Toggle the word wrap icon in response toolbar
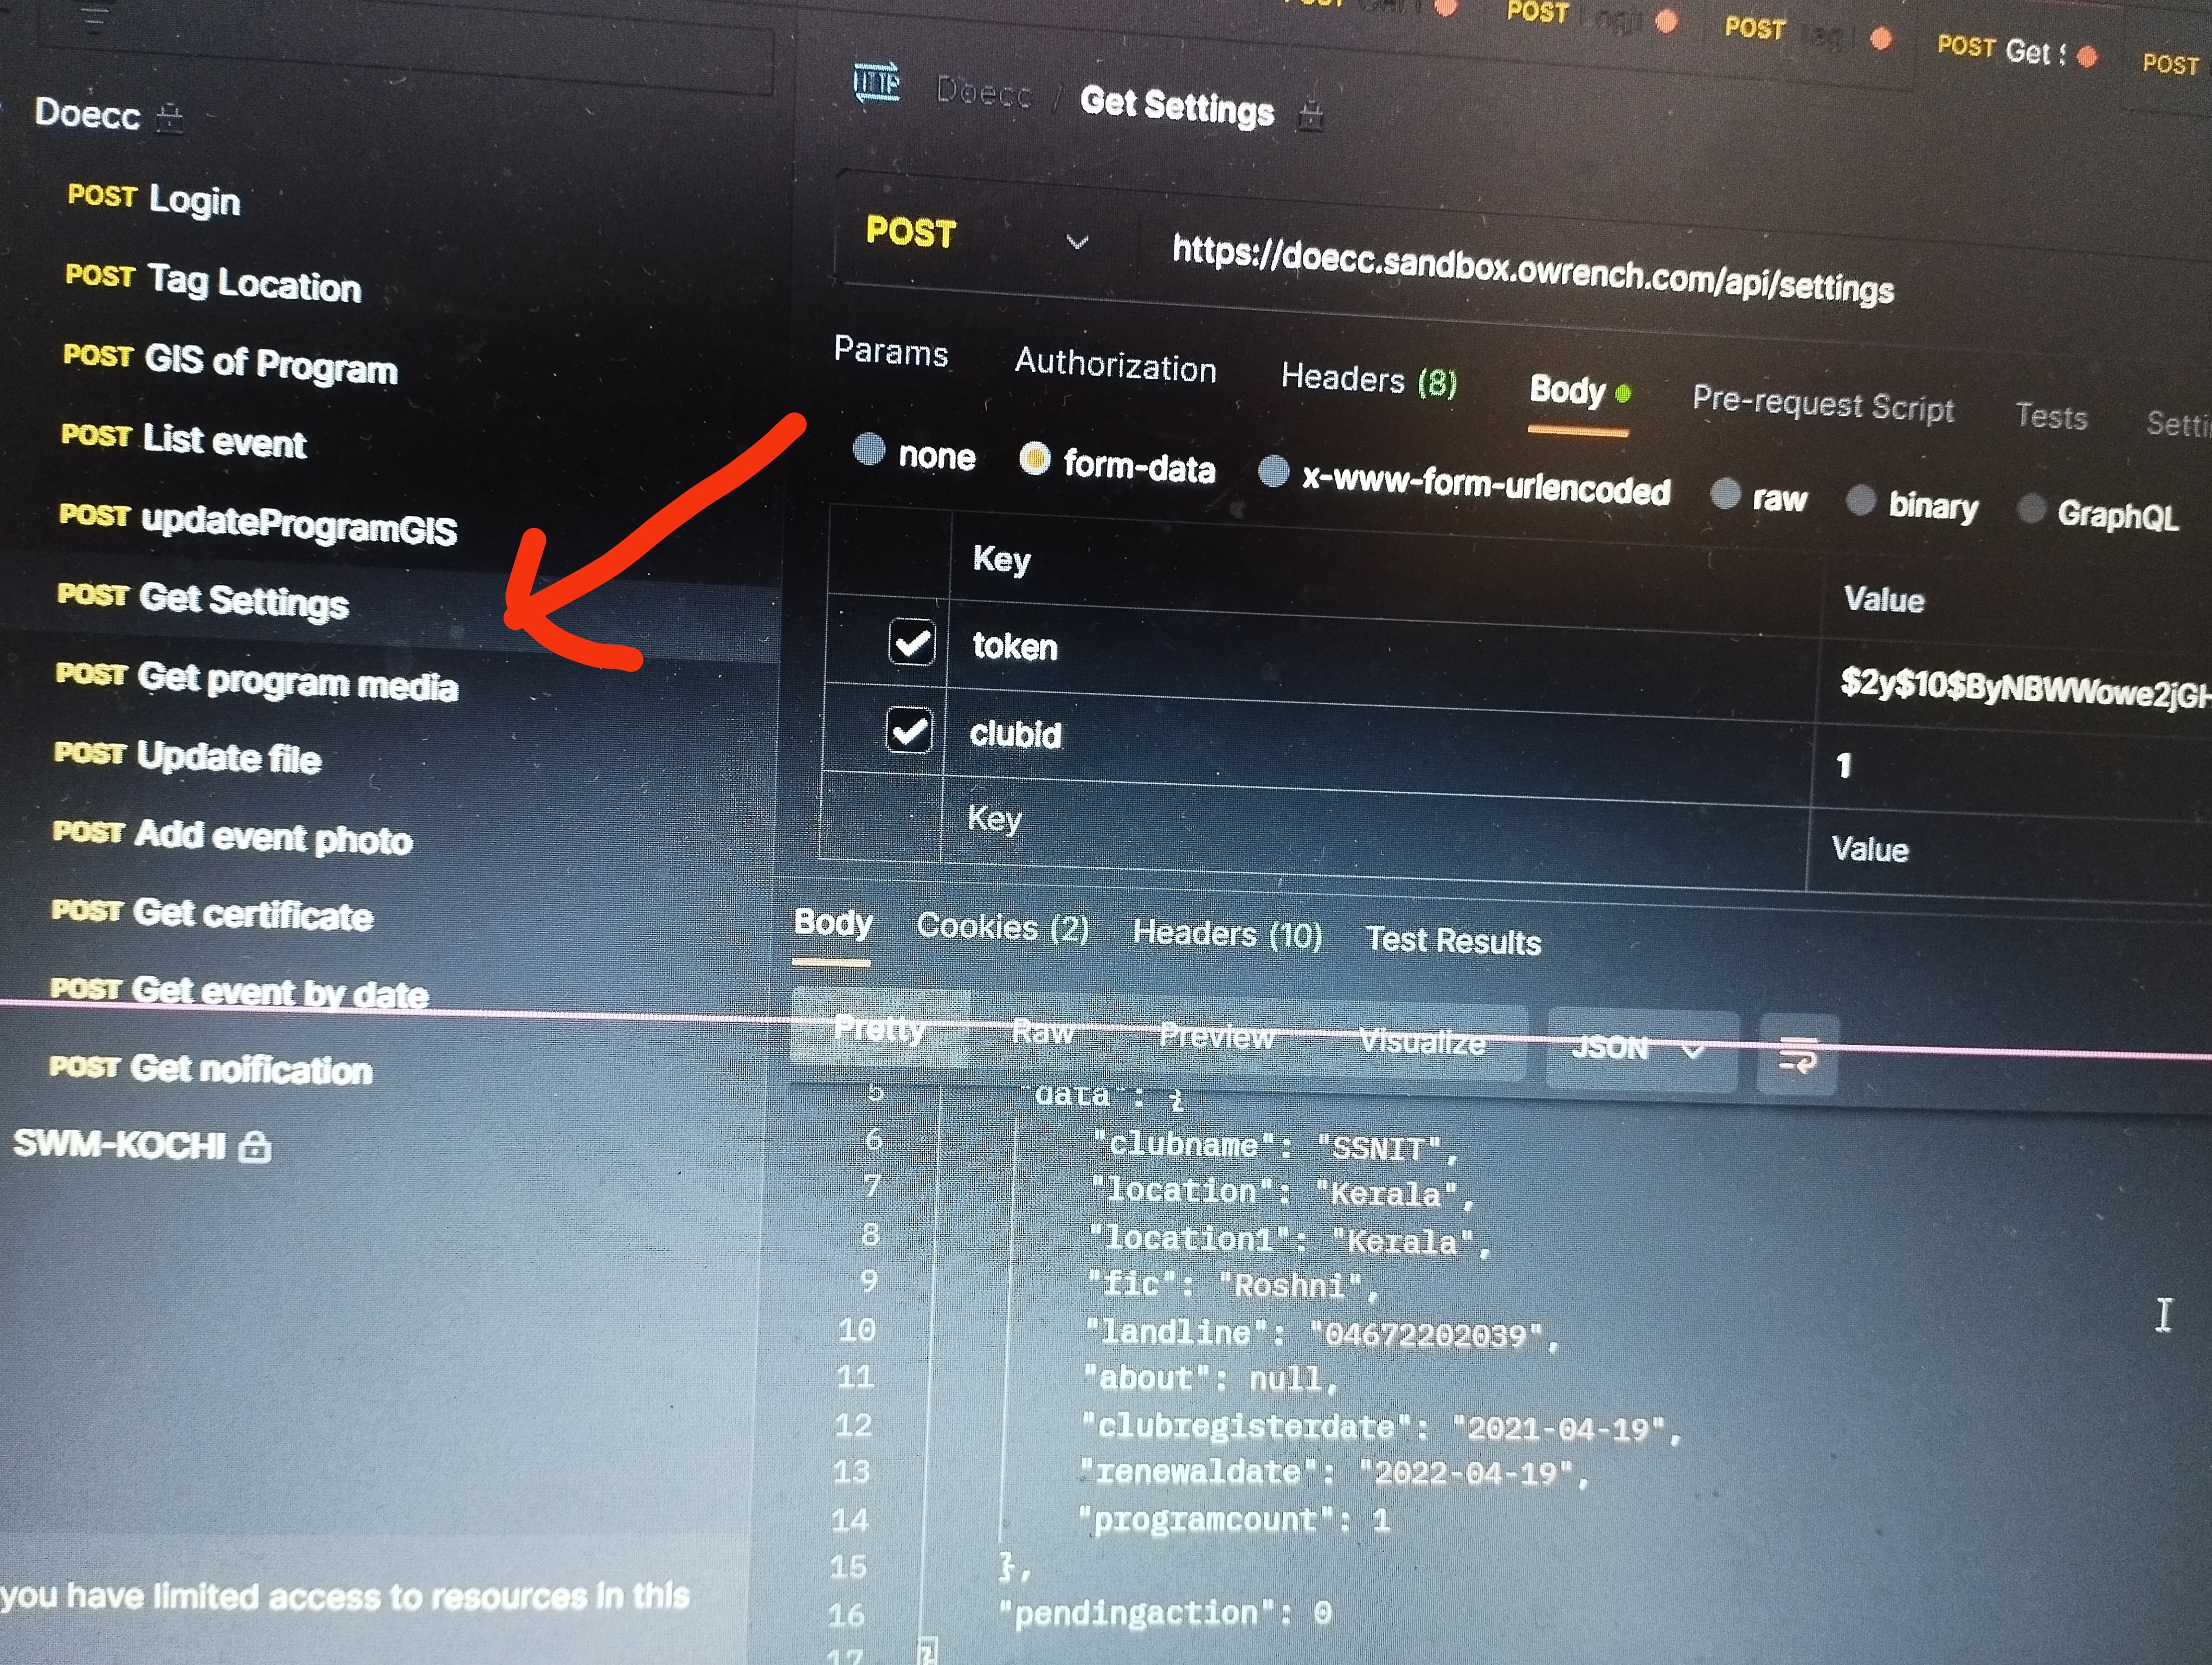Viewport: 2212px width, 1665px height. (x=1797, y=1055)
